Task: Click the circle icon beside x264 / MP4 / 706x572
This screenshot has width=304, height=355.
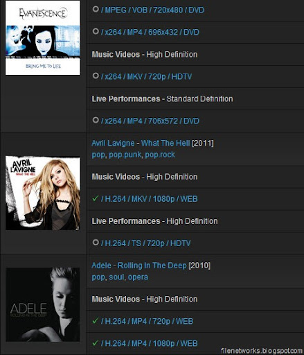Action: tap(96, 120)
